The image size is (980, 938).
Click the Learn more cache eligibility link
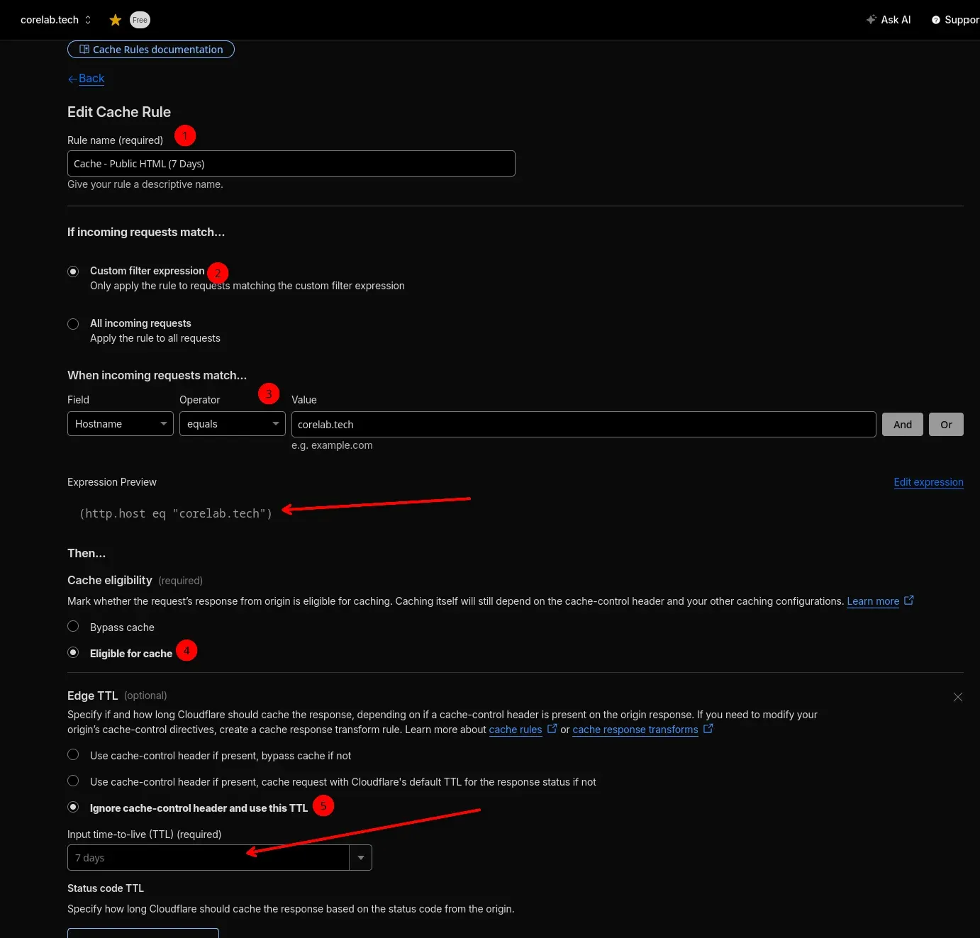pos(873,601)
